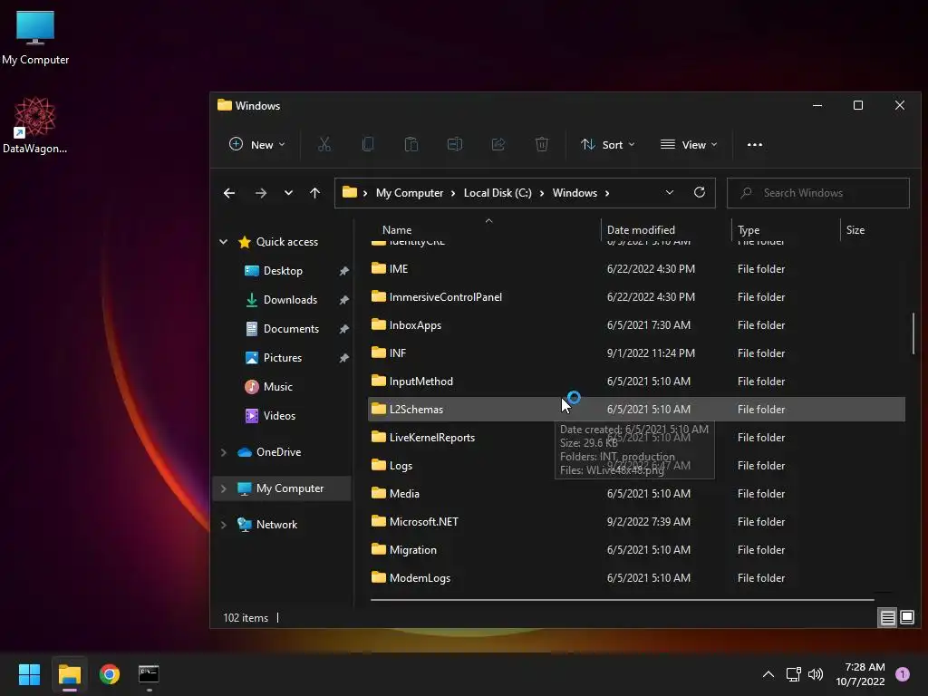Unpin Downloads from Quick access
Screen dimensions: 928x696
pos(343,300)
